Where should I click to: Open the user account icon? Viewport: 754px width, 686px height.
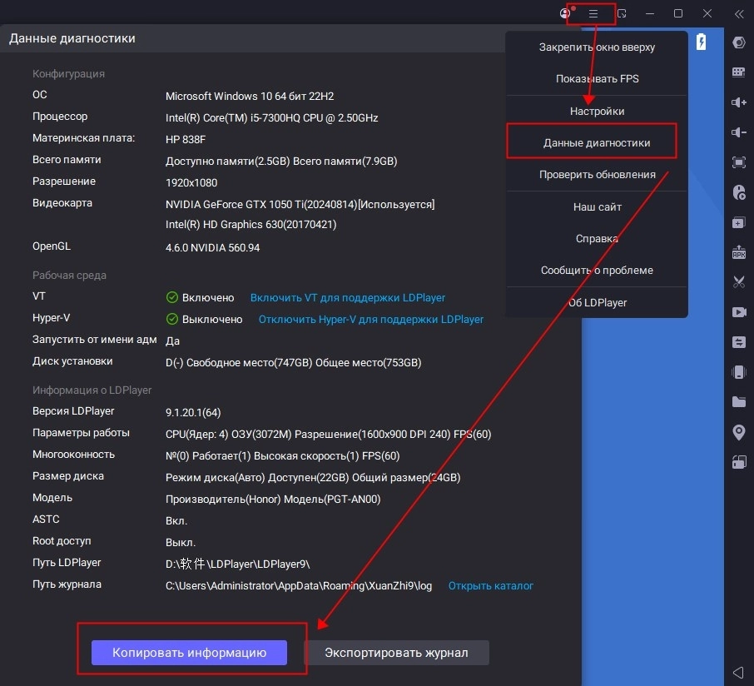pos(566,13)
